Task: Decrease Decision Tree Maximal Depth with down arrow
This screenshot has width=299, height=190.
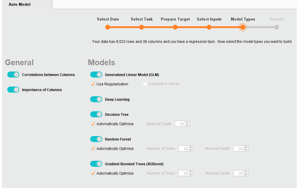Action: pos(187,125)
